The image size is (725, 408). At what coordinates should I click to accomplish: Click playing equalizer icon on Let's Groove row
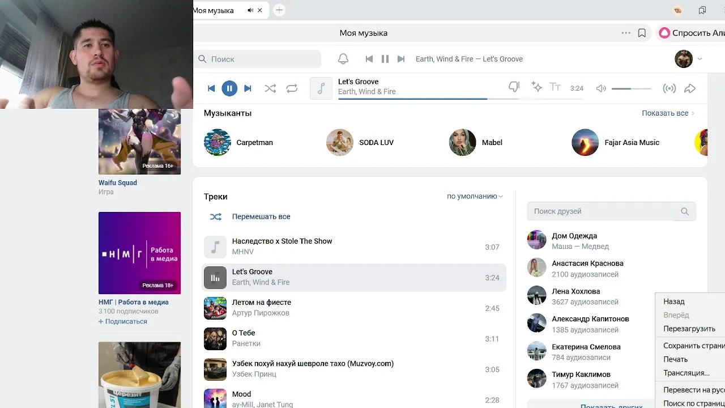(x=215, y=278)
